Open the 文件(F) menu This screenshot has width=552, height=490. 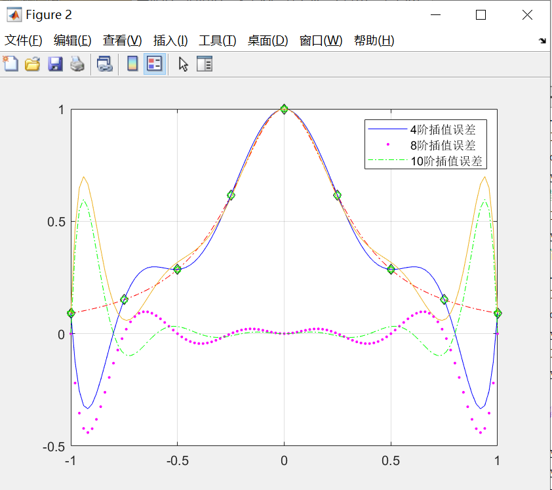23,41
